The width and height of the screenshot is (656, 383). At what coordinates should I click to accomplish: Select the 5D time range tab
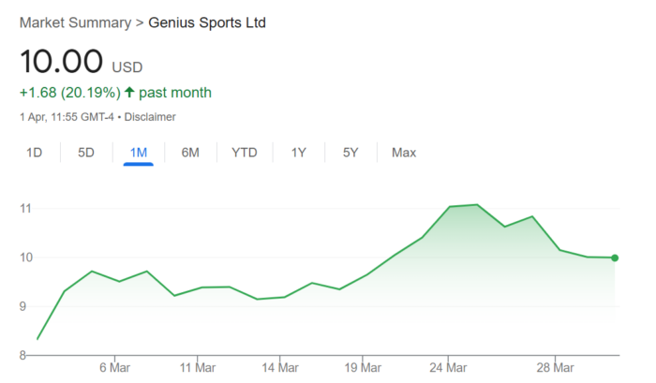click(x=86, y=153)
